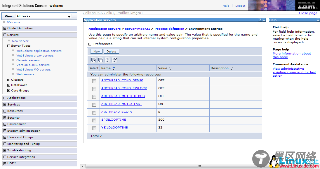This screenshot has height=169, width=320.
Task: Open the AIXTHREAD_MUTEX_FAST entry
Action: pyautogui.click(x=122, y=104)
